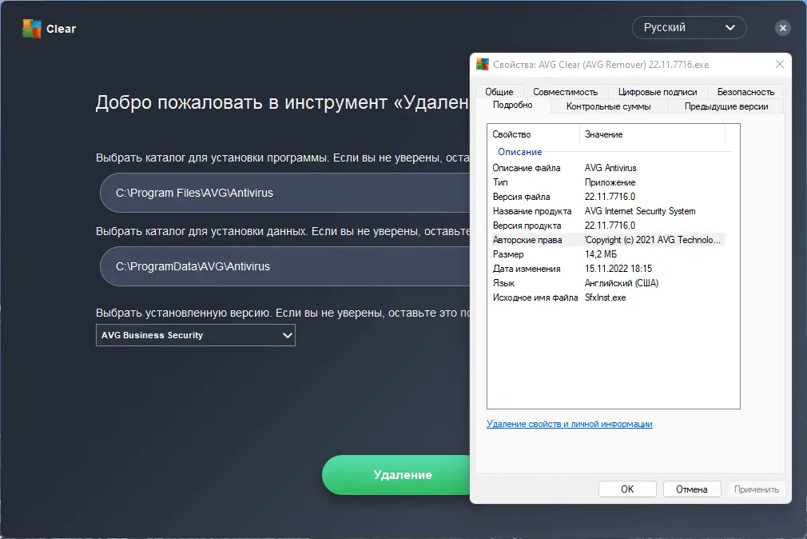Click the program directory path field
The width and height of the screenshot is (807, 539).
285,193
